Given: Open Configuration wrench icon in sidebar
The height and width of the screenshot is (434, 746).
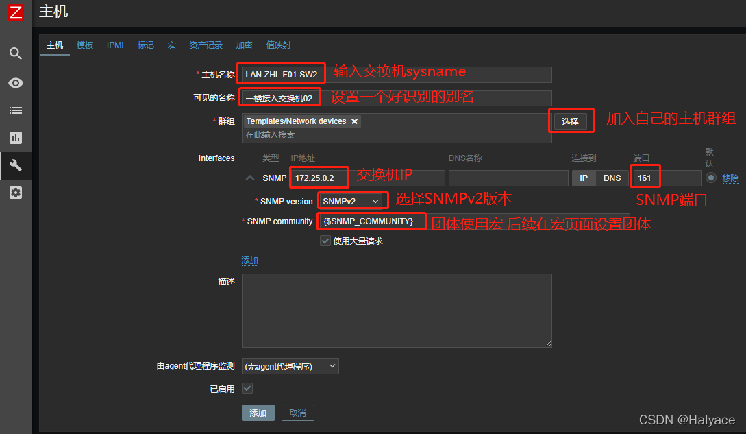Looking at the screenshot, I should tap(16, 165).
